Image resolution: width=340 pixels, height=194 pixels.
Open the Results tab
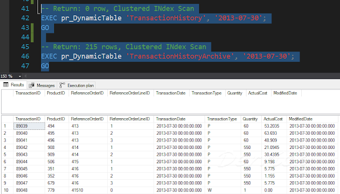click(x=14, y=85)
